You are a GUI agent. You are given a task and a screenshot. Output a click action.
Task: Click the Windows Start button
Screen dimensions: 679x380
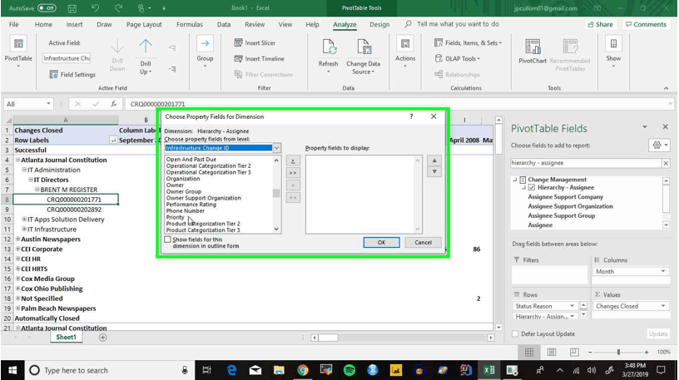point(12,370)
